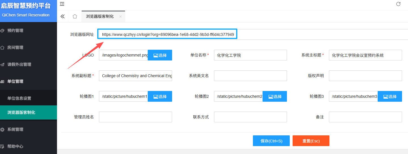Image resolution: width=408 pixels, height=154 pixels.
Task: Click the orange 重置(Esc) button
Action: pyautogui.click(x=311, y=141)
